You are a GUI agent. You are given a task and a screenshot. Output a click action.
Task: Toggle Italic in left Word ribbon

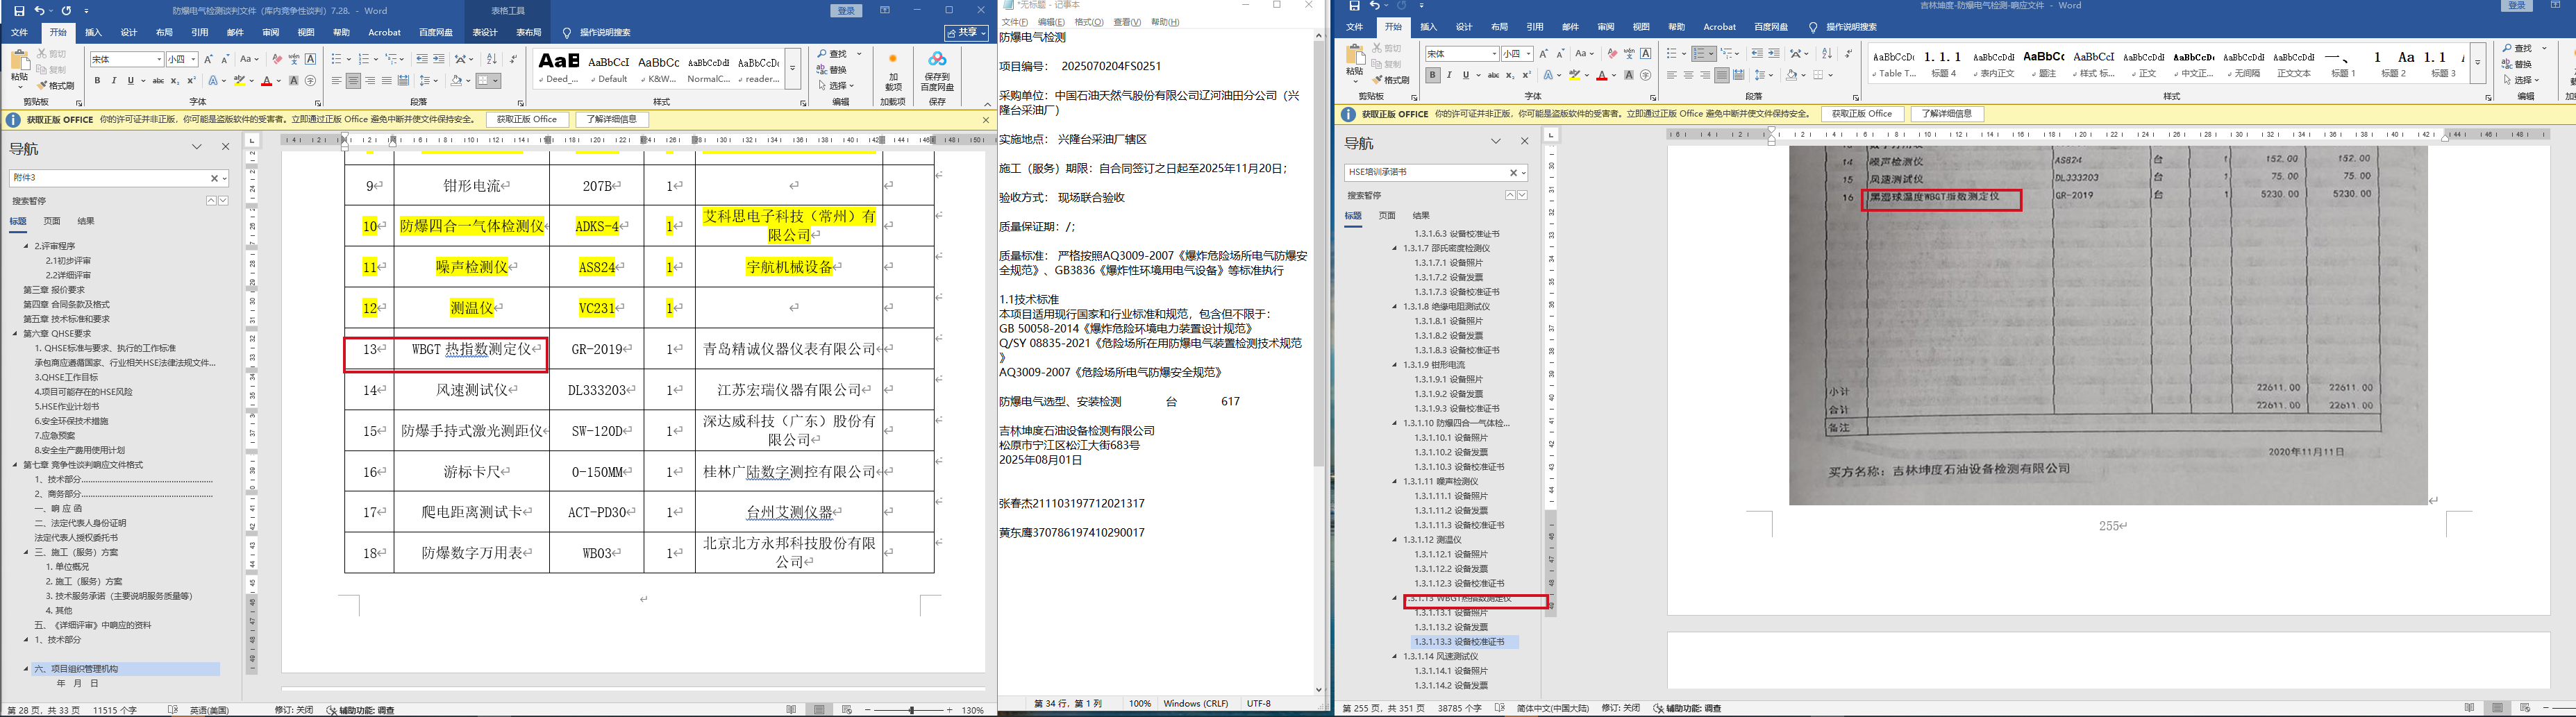(114, 81)
